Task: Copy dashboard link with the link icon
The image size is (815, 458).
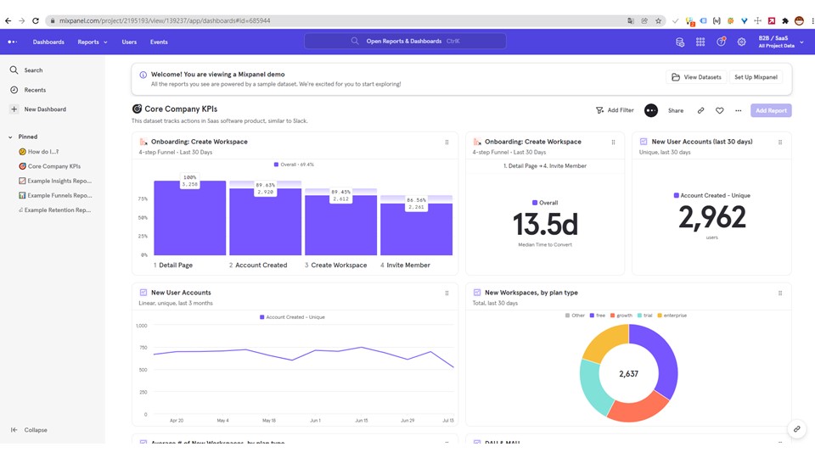Action: tap(700, 110)
